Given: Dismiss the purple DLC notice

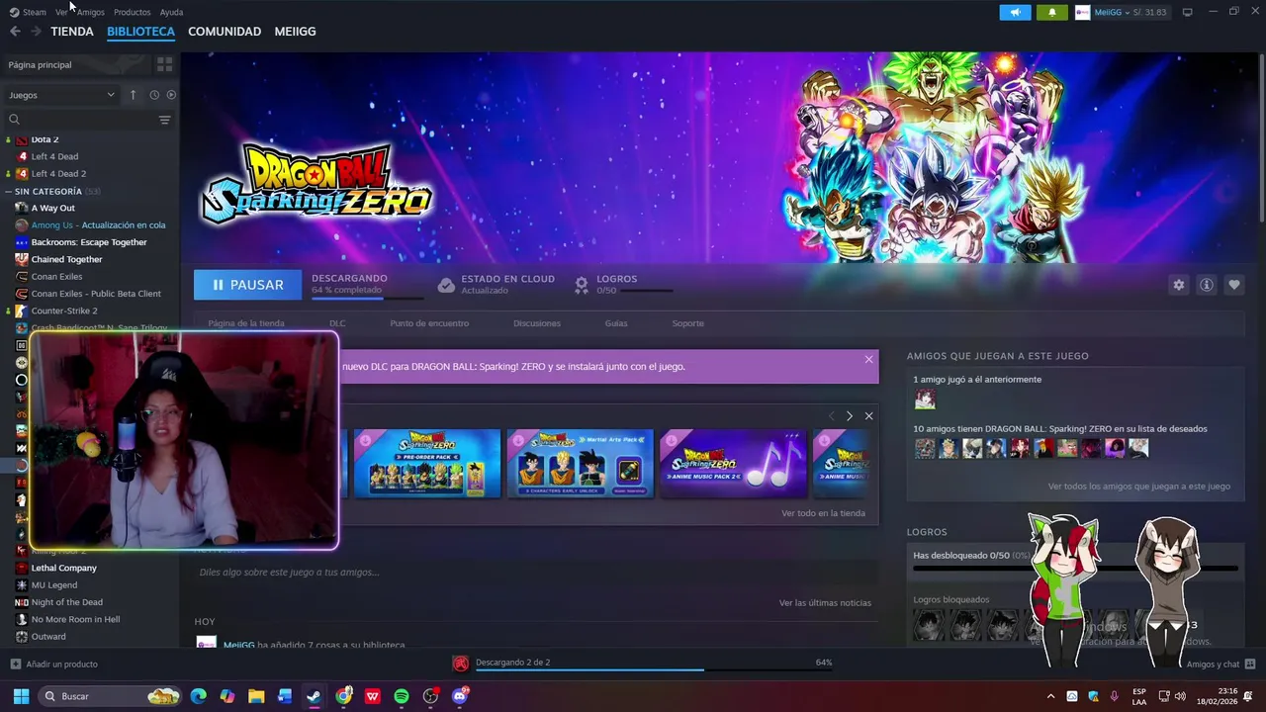Looking at the screenshot, I should [868, 359].
